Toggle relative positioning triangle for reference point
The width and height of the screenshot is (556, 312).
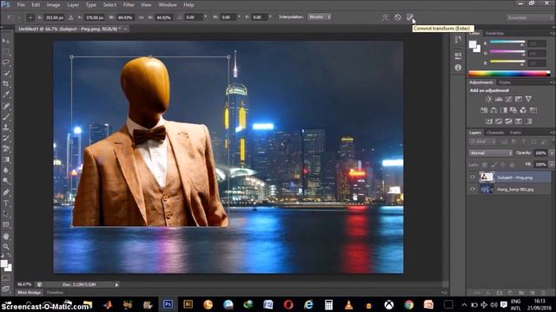coord(71,17)
